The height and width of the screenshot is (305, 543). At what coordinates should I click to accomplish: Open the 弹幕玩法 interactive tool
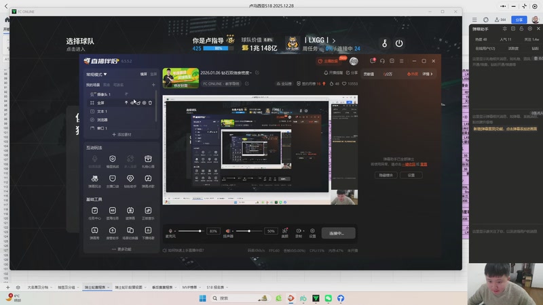(94, 181)
